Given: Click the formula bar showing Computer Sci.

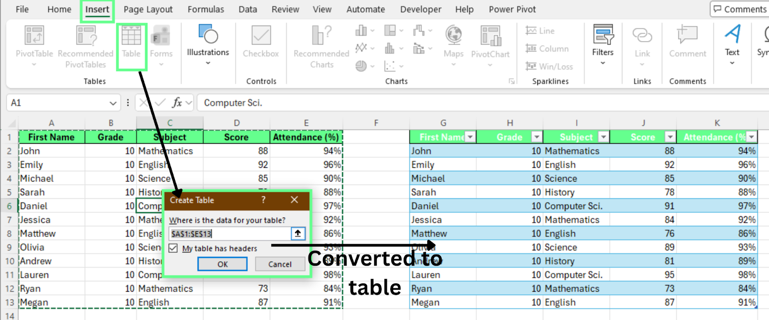Looking at the screenshot, I should (483, 103).
